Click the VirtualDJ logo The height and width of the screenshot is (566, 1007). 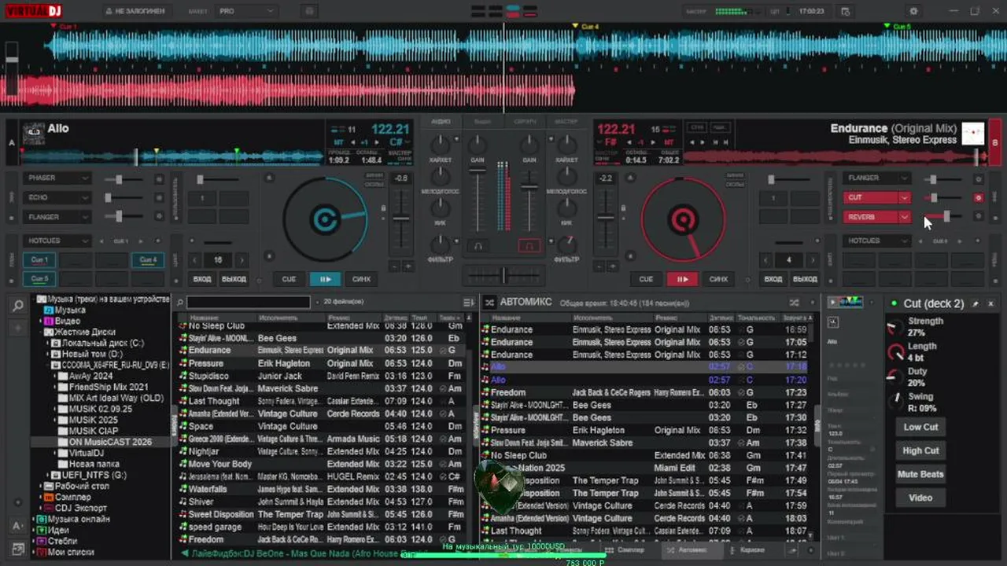[x=32, y=11]
